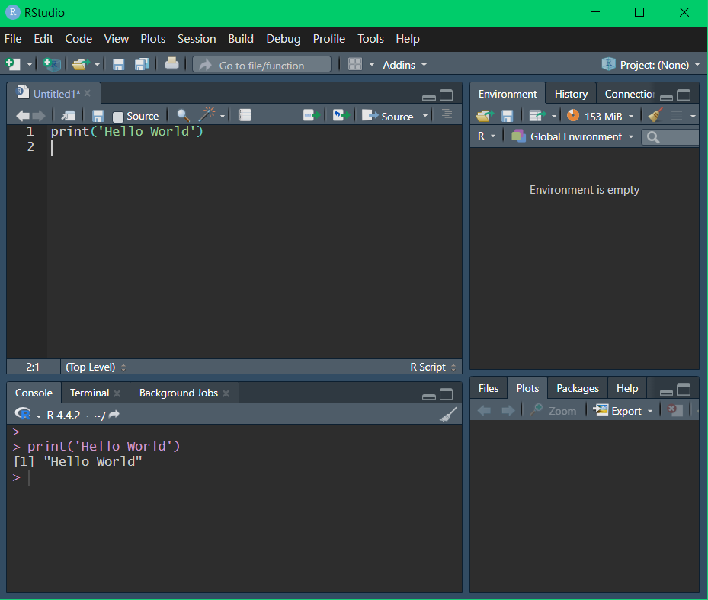Open the Tools menu
708x600 pixels.
click(370, 39)
